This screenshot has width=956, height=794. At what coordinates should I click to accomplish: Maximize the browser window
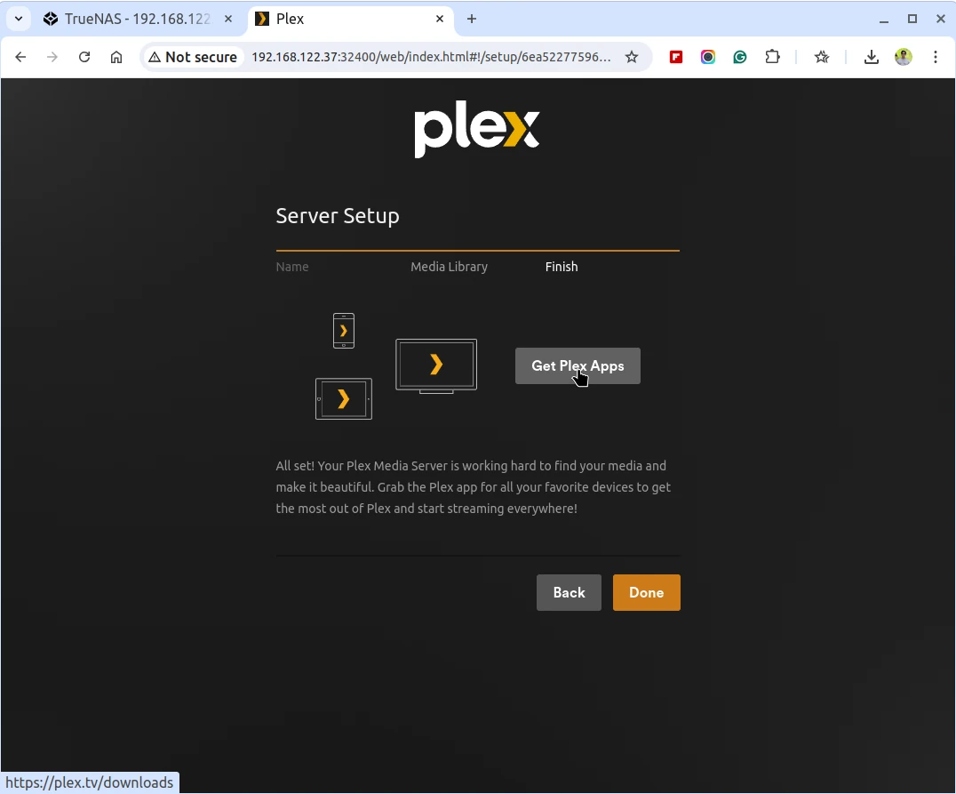[912, 19]
